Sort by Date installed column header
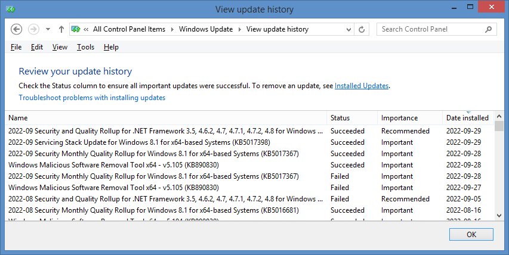This screenshot has width=509, height=255. tap(467, 118)
